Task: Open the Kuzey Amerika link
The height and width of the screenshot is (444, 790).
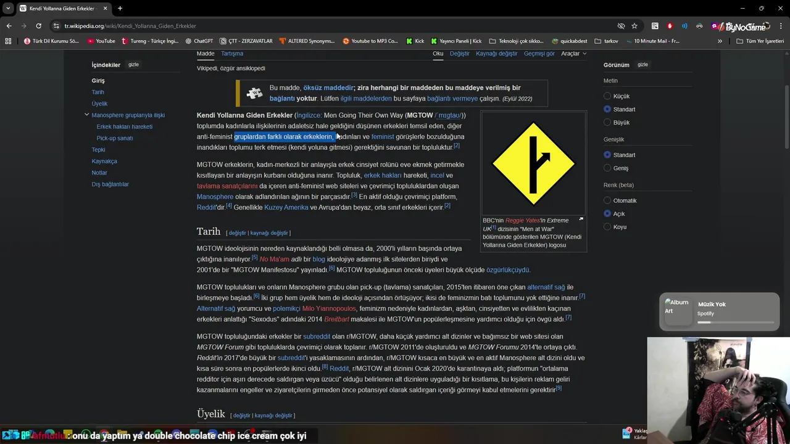Action: 286,207
